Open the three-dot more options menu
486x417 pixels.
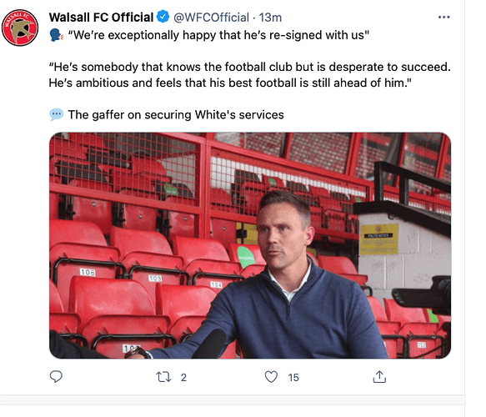(443, 18)
